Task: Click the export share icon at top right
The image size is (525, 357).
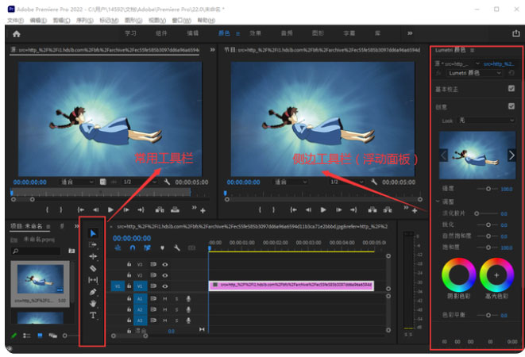Action: tap(516, 33)
